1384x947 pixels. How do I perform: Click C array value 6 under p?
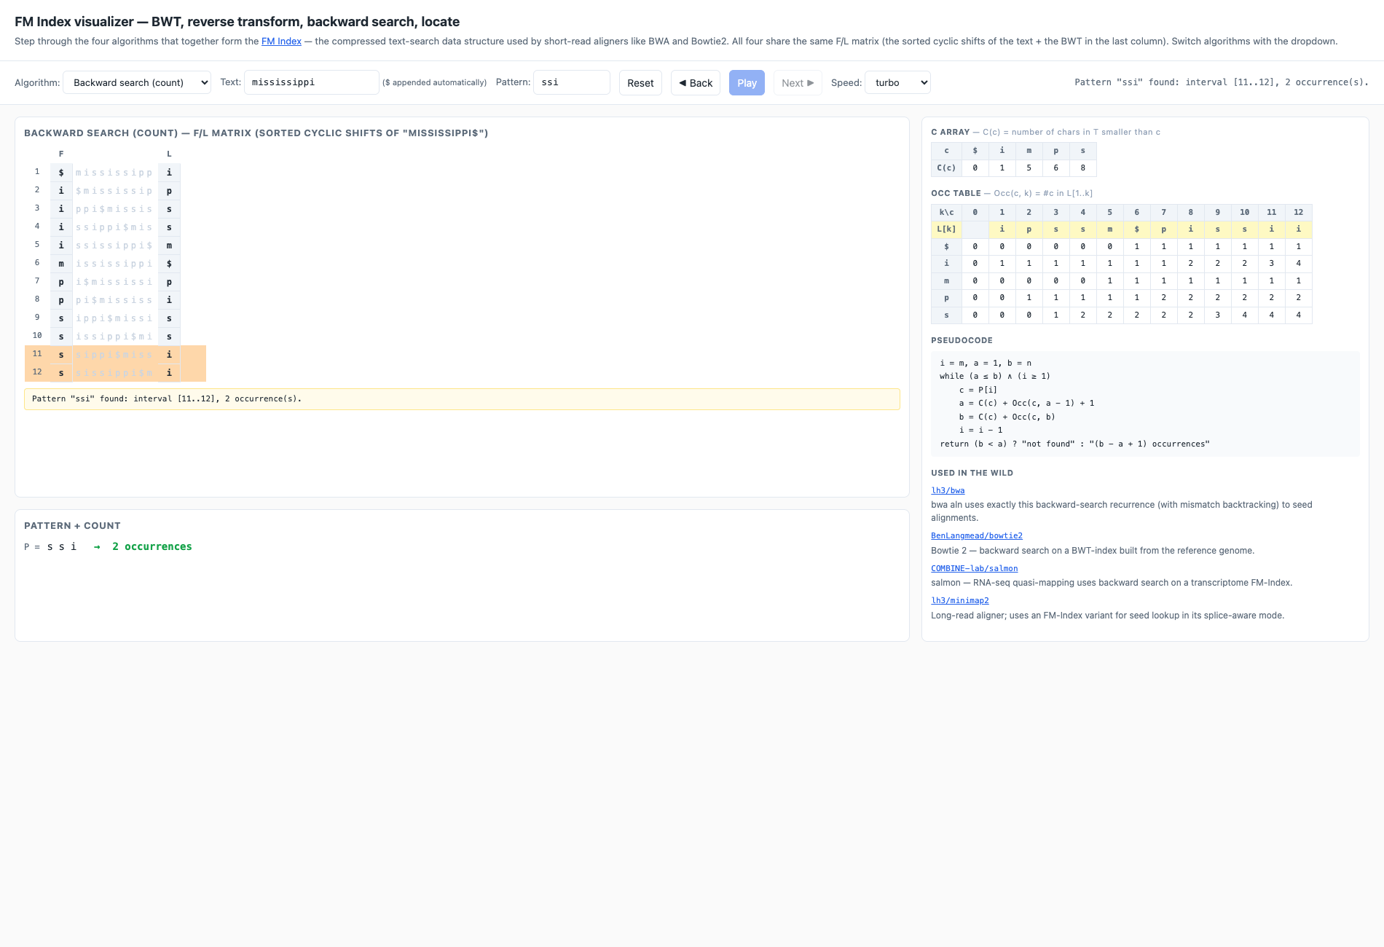(1055, 168)
